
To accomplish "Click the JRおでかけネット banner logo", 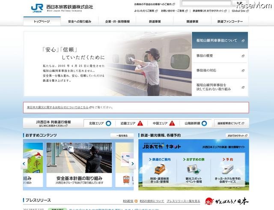I will [x=161, y=146].
